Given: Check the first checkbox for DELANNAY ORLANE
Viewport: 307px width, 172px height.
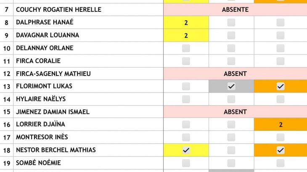Looking at the screenshot, I should 186,48.
